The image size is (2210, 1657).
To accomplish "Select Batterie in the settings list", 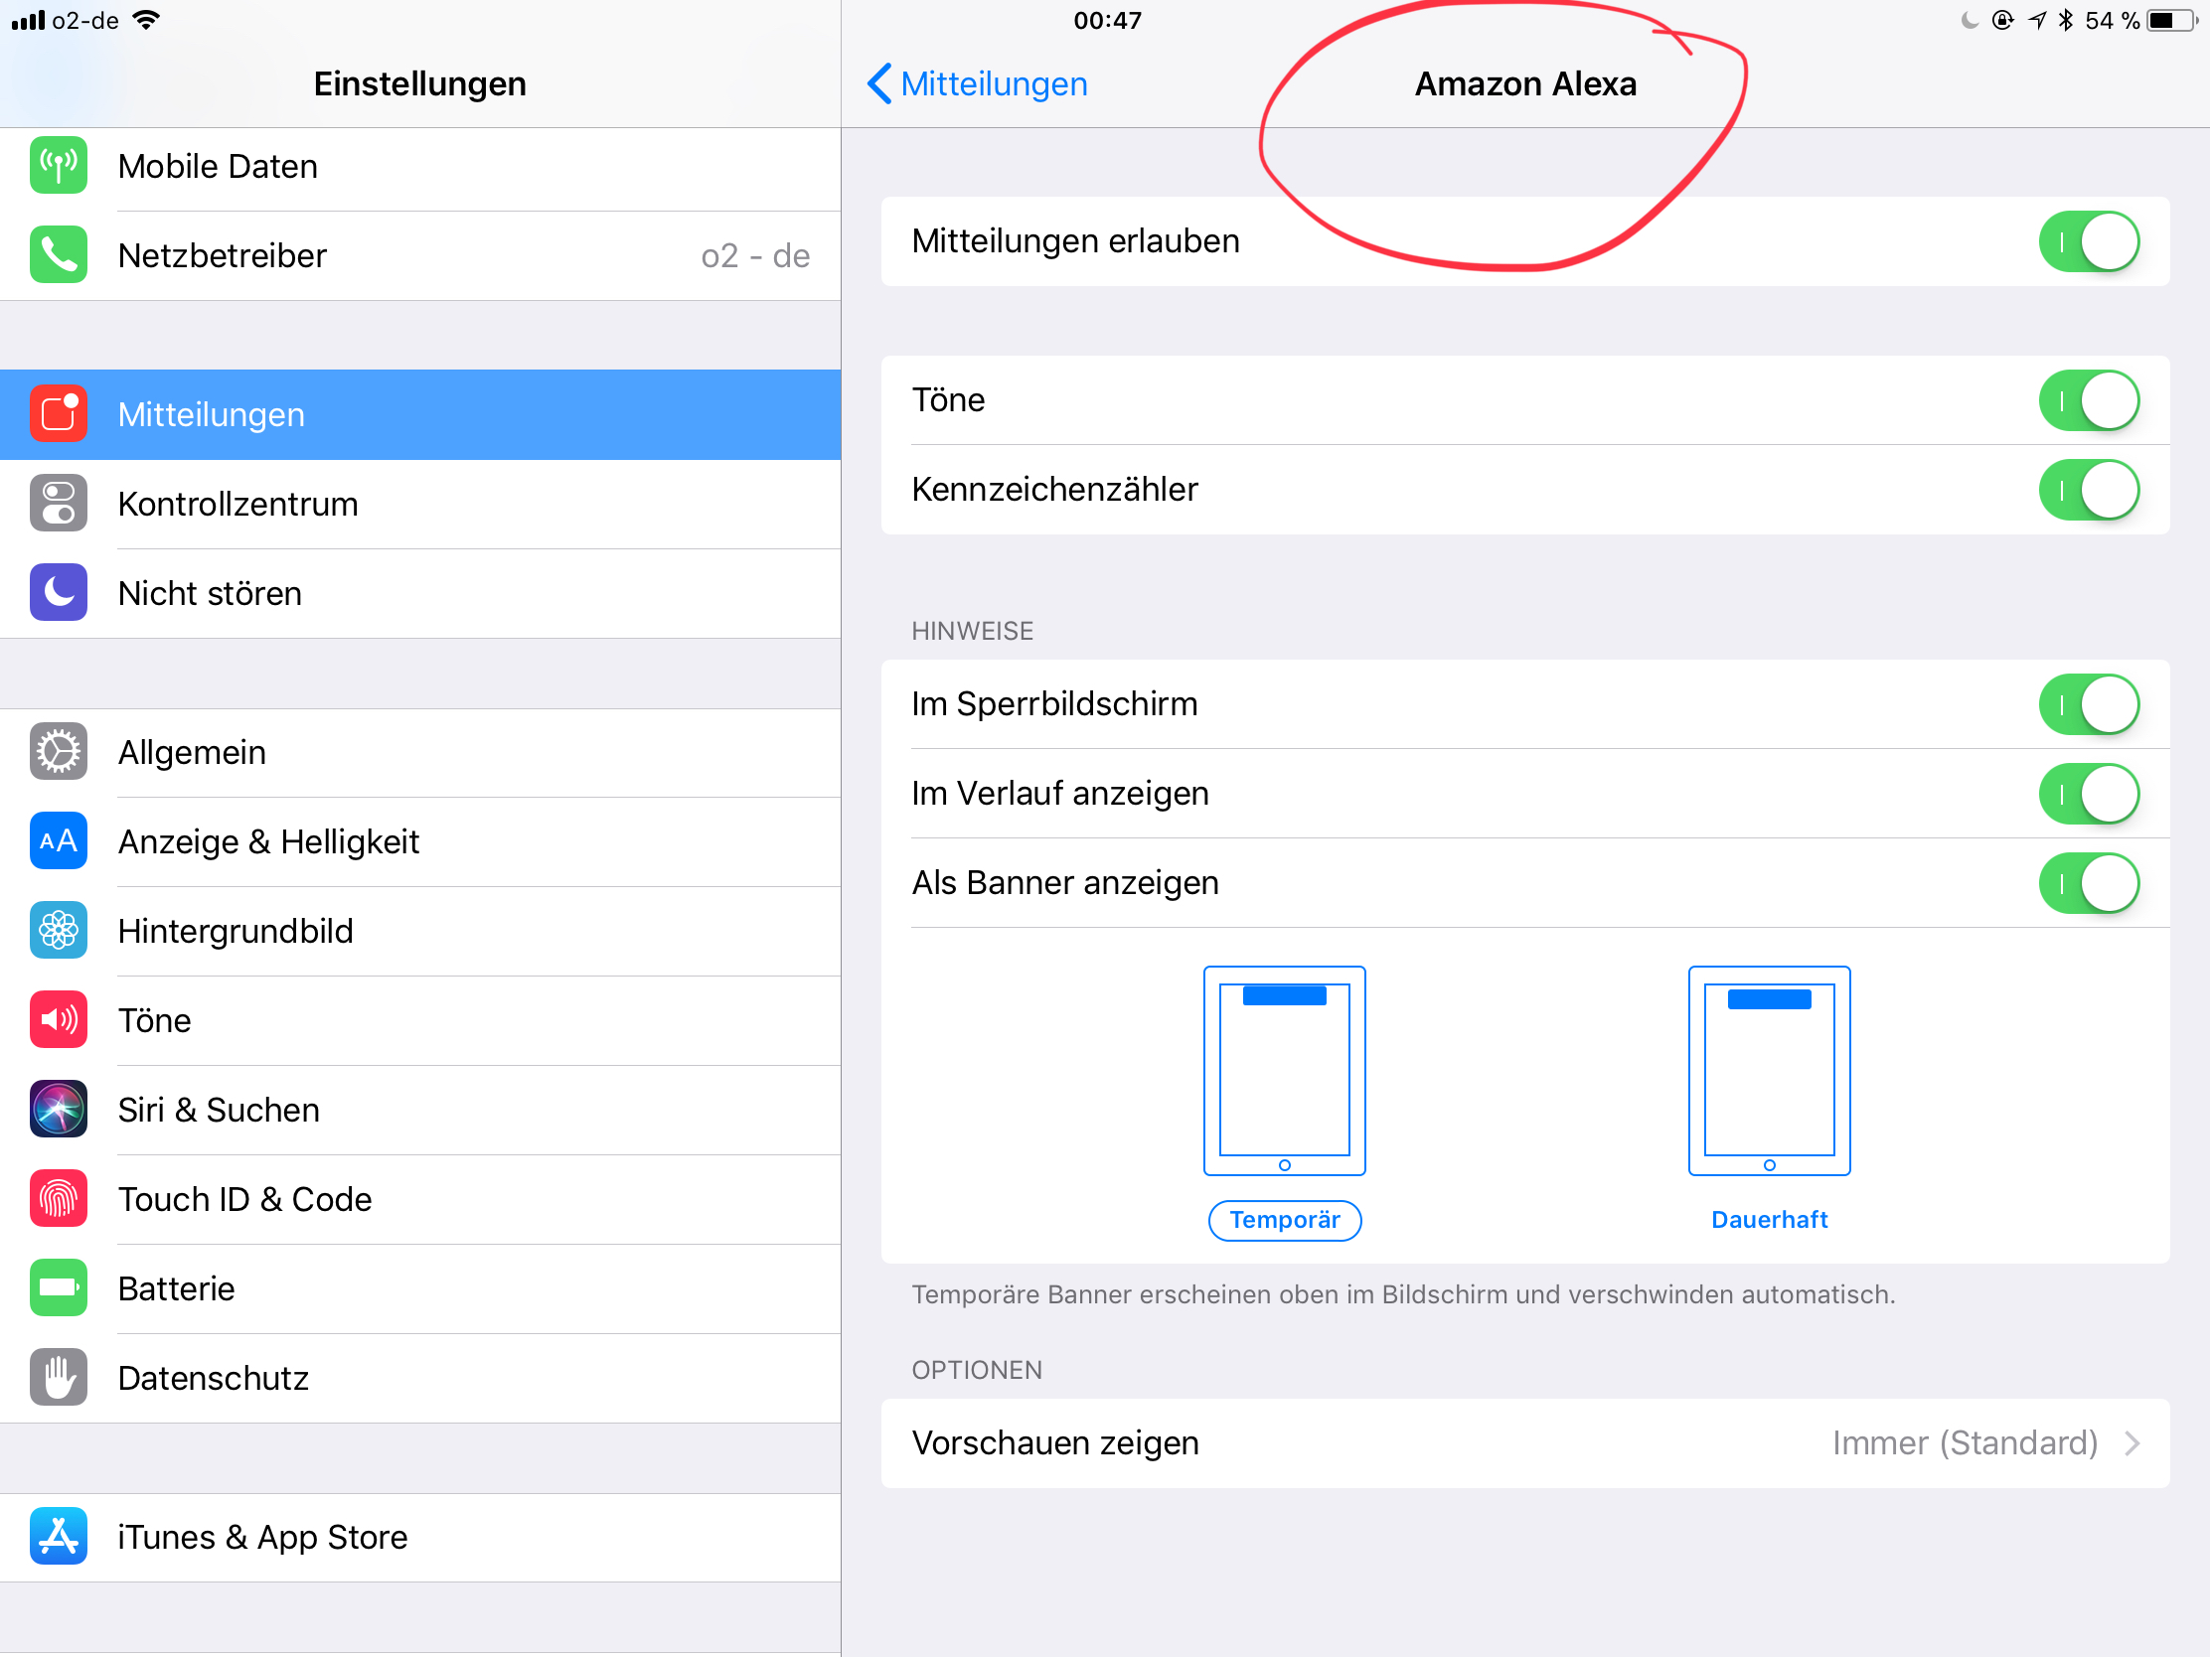I will point(419,1288).
